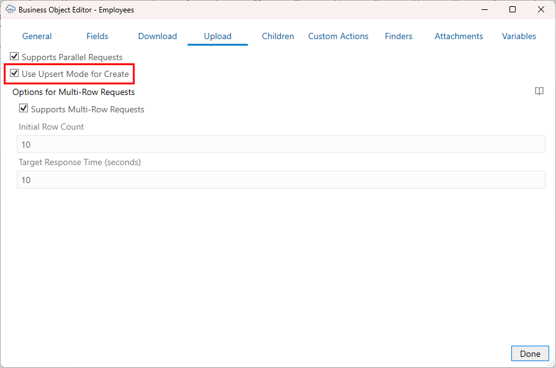Minimize the Business Object Editor window
The height and width of the screenshot is (368, 556).
coord(485,9)
